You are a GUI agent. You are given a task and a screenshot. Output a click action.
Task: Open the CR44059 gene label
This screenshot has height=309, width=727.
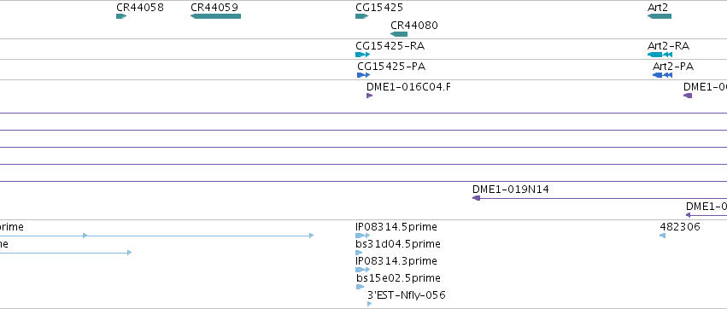214,8
